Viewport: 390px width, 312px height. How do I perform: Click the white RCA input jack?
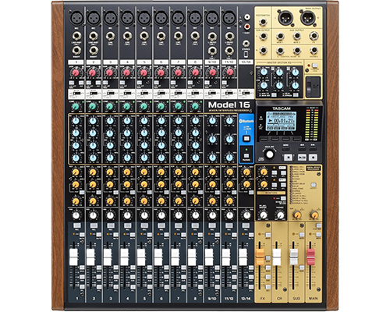[246, 17]
